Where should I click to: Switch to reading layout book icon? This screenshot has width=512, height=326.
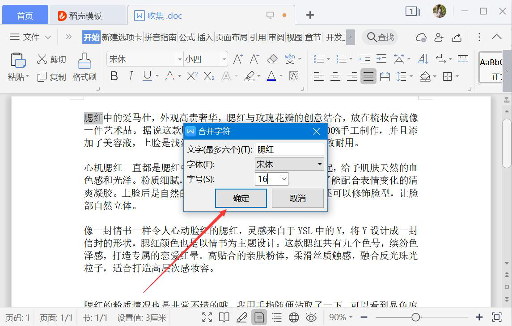coord(224,317)
